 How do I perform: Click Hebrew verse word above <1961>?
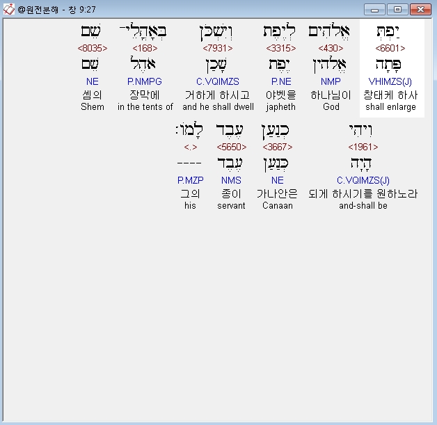[x=360, y=130]
